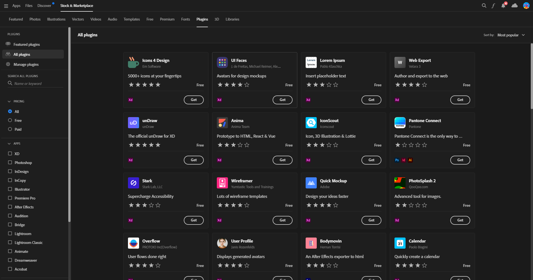Click the Overflow plugin icon
This screenshot has width=533, height=280.
134,243
